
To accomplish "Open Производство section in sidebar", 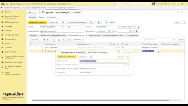I will (11, 39).
